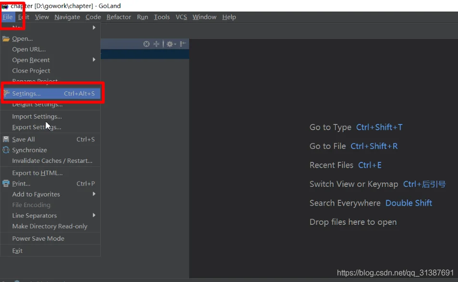Image resolution: width=458 pixels, height=282 pixels.
Task: Click the Open folder icon in File menu
Action: [6, 38]
